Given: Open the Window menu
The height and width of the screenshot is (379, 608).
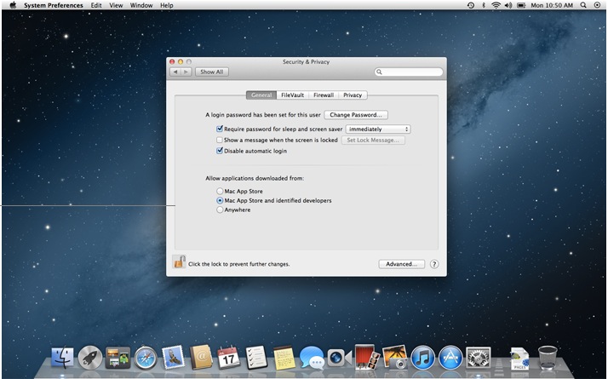Looking at the screenshot, I should tap(141, 5).
